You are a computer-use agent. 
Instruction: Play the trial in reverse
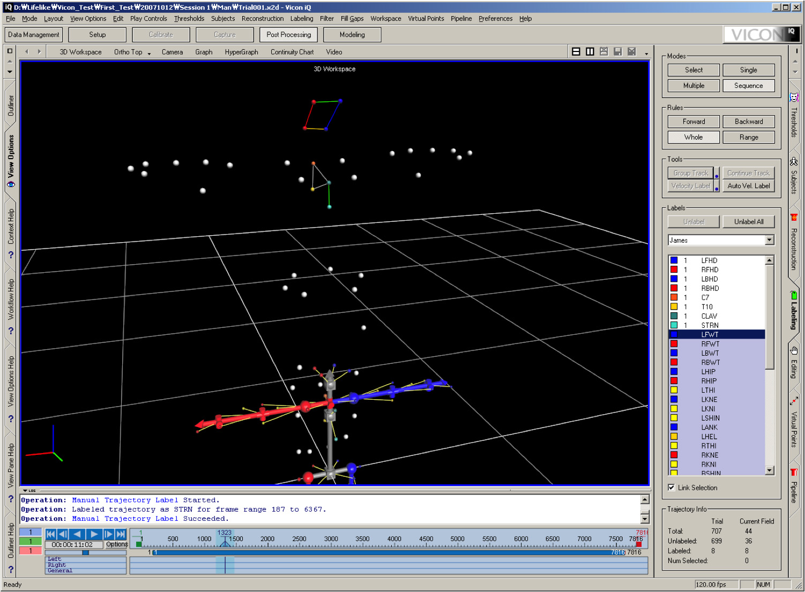pos(77,534)
